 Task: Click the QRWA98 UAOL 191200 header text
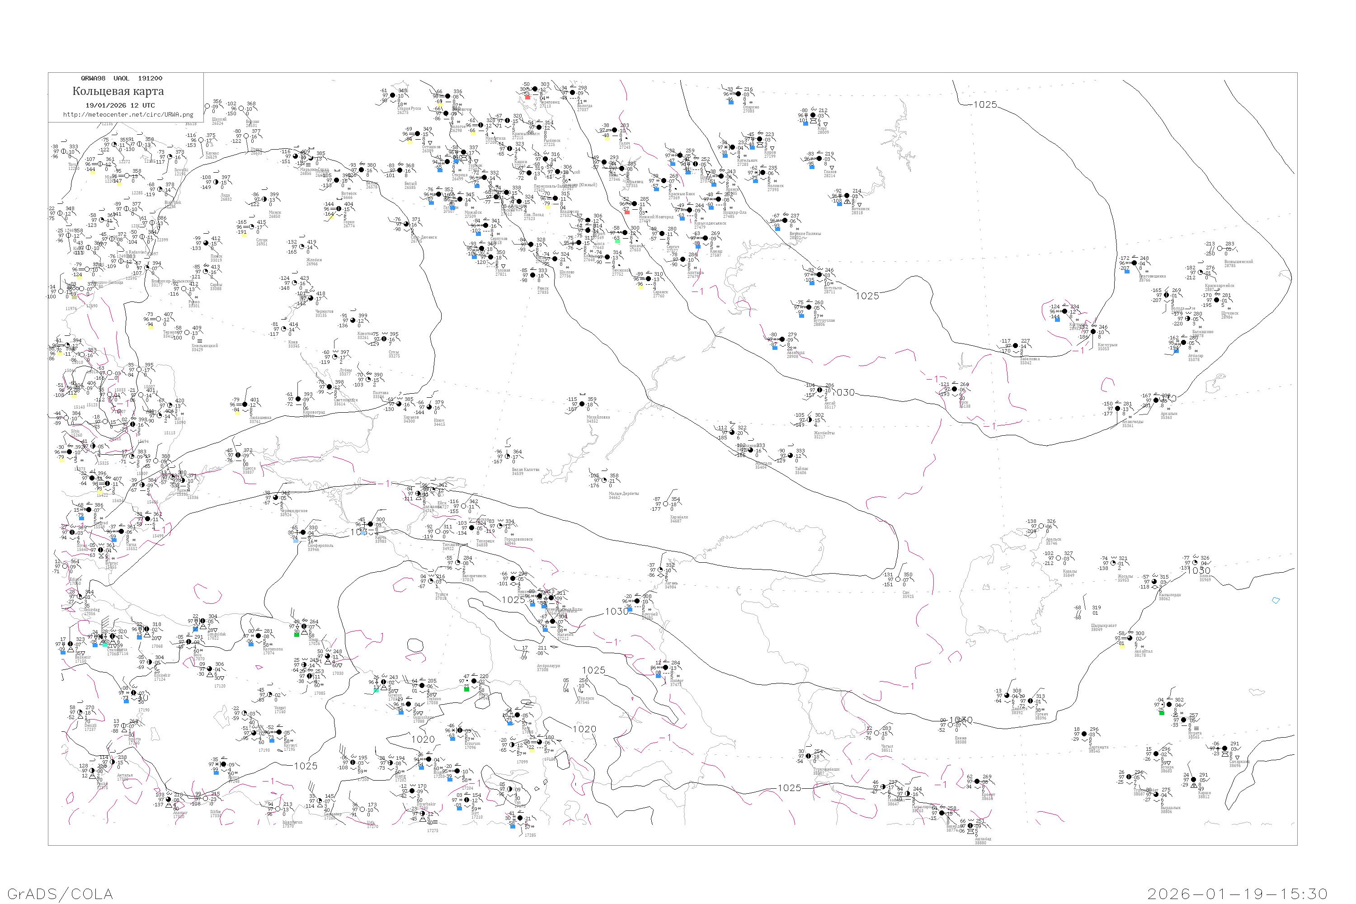pos(122,78)
